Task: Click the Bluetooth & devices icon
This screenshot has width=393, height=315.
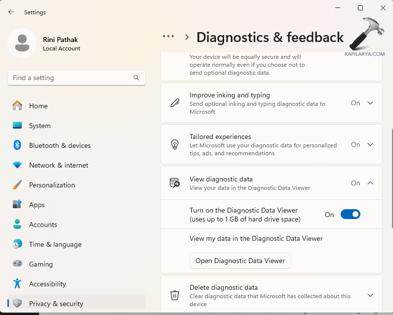Action: [x=17, y=145]
